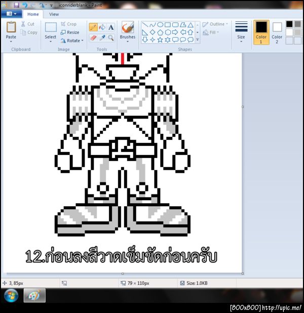Choose the Rounded rectangle shape
304x313 pixels.
175,25
